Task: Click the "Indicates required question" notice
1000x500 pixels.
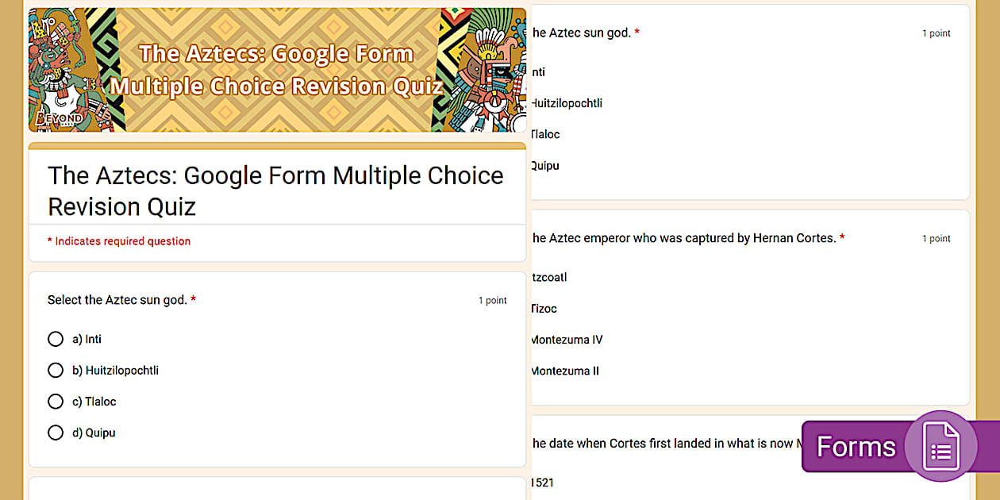Action: pyautogui.click(x=119, y=240)
